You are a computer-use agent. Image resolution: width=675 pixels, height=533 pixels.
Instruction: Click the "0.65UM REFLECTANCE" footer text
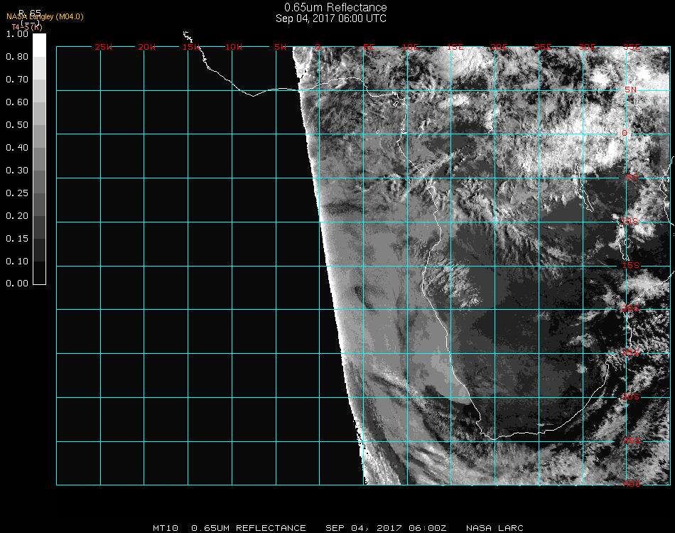pyautogui.click(x=249, y=528)
